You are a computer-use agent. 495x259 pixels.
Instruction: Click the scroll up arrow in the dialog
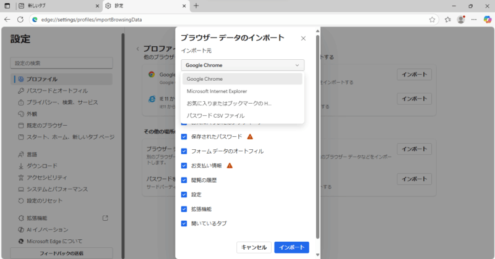[317, 31]
